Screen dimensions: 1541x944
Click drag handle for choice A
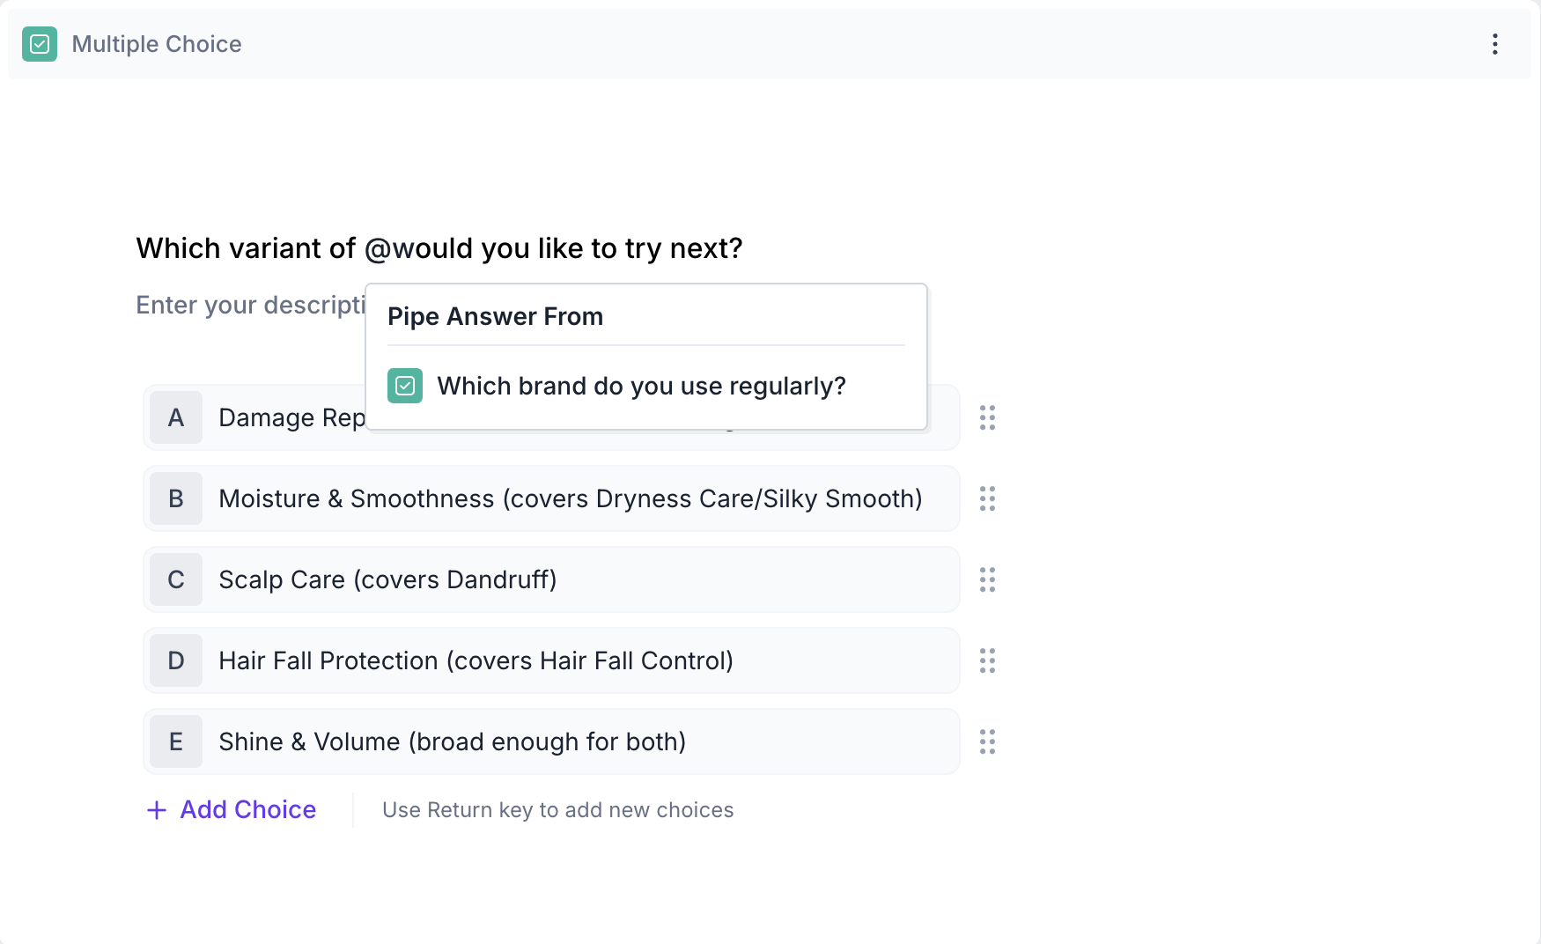pyautogui.click(x=987, y=417)
